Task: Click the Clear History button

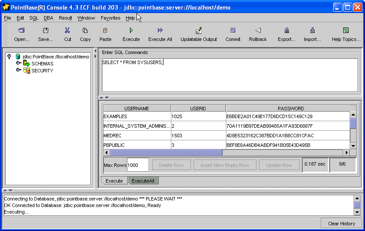Action: 341,224
